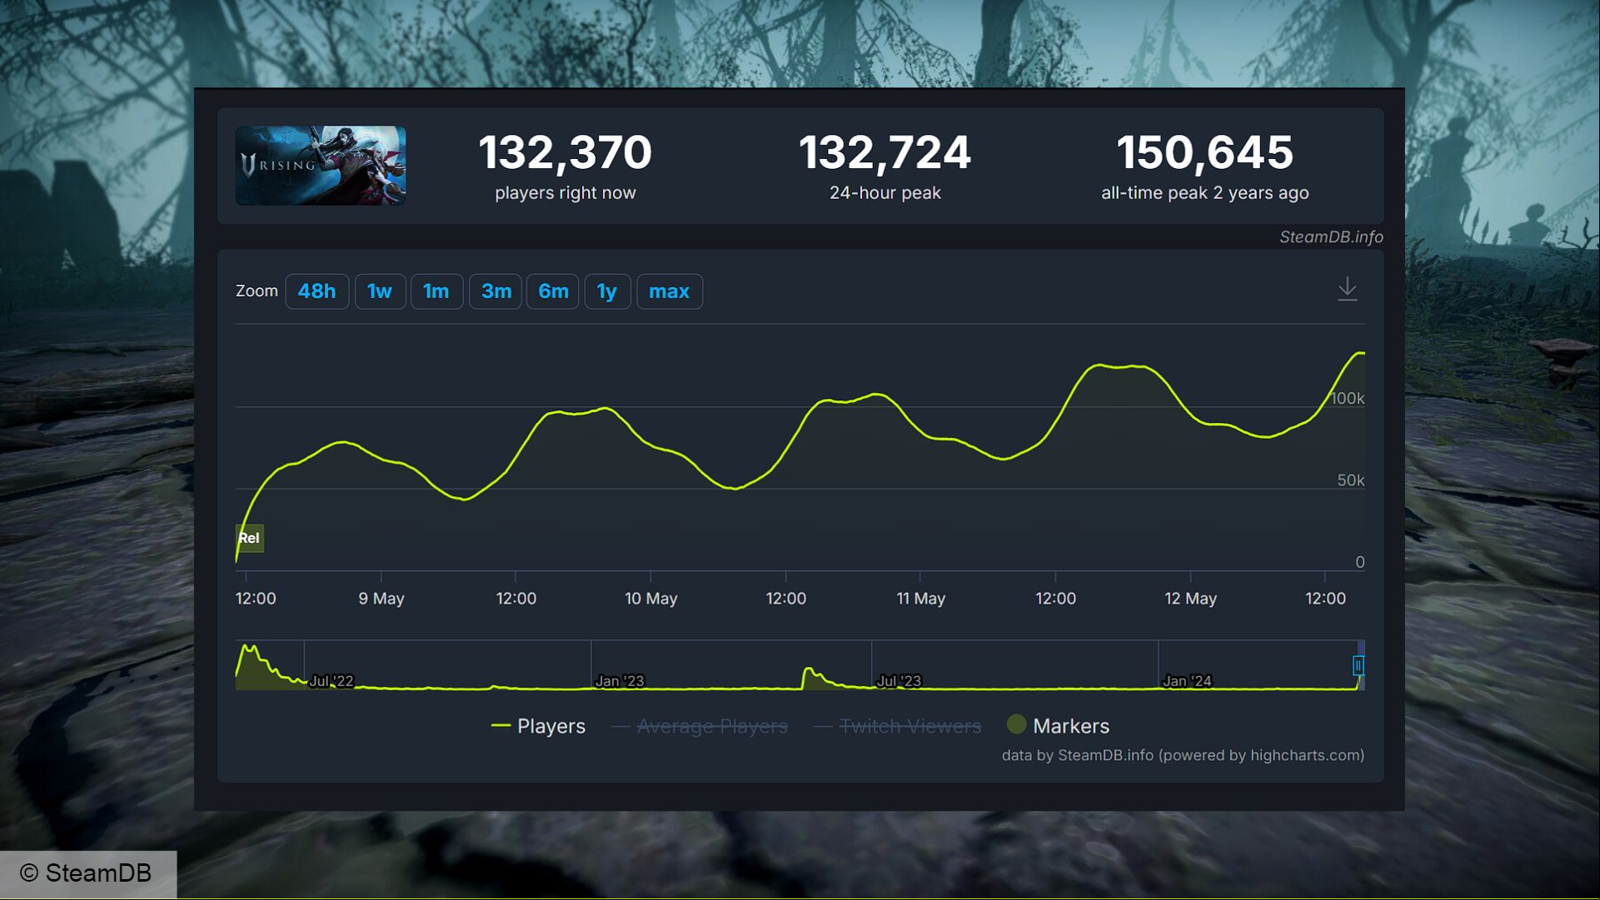Switch chart zoom to 3m
This screenshot has height=900, width=1600.
point(496,291)
